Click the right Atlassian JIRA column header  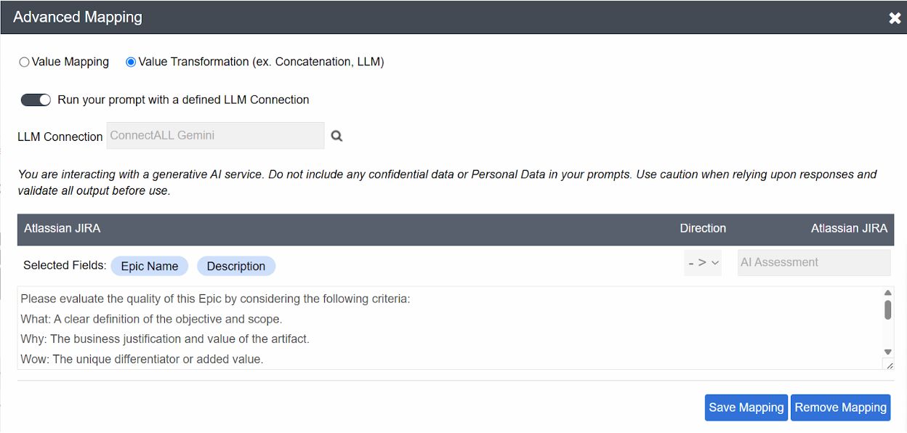point(849,228)
